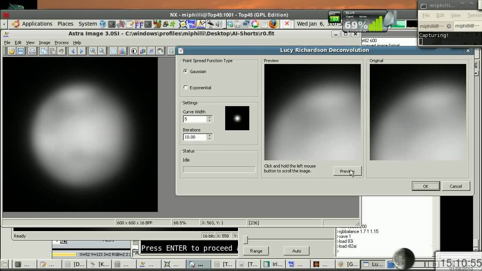The height and width of the screenshot is (271, 482).
Task: Click the Iterations value field
Action: click(195, 137)
